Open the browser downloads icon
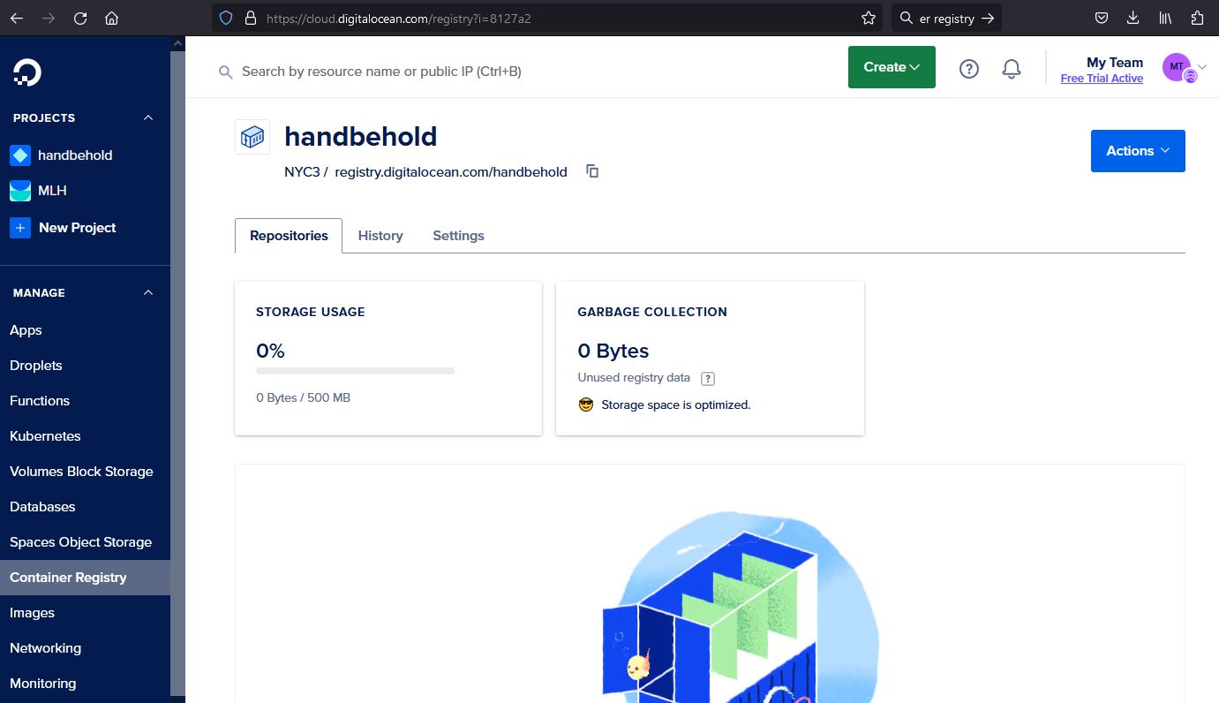1219x703 pixels. click(1133, 18)
